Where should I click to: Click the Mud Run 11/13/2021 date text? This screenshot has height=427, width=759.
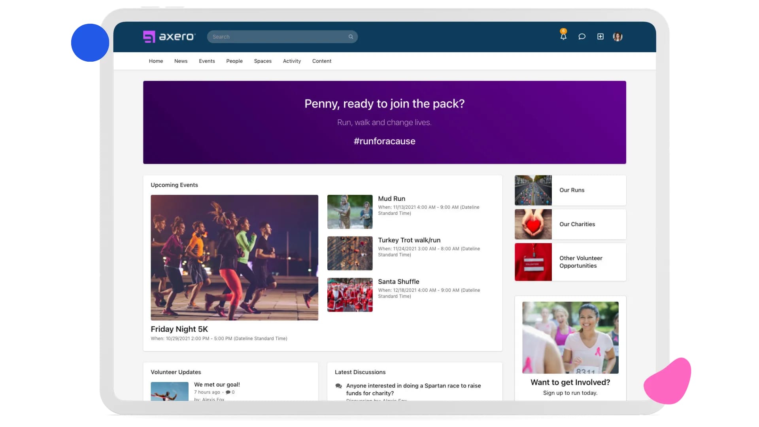(429, 210)
